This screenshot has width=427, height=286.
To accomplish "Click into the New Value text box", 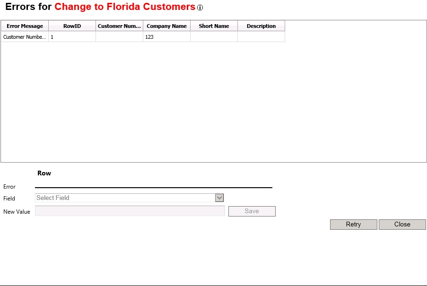I will click(x=130, y=211).
